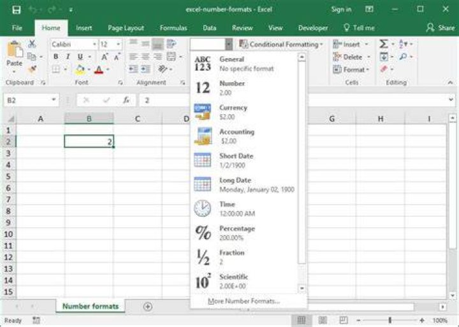Click Sign in
Screen dimensions: 459x327
[341, 10]
